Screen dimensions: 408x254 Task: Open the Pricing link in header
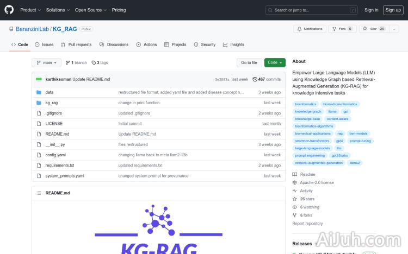click(x=119, y=10)
